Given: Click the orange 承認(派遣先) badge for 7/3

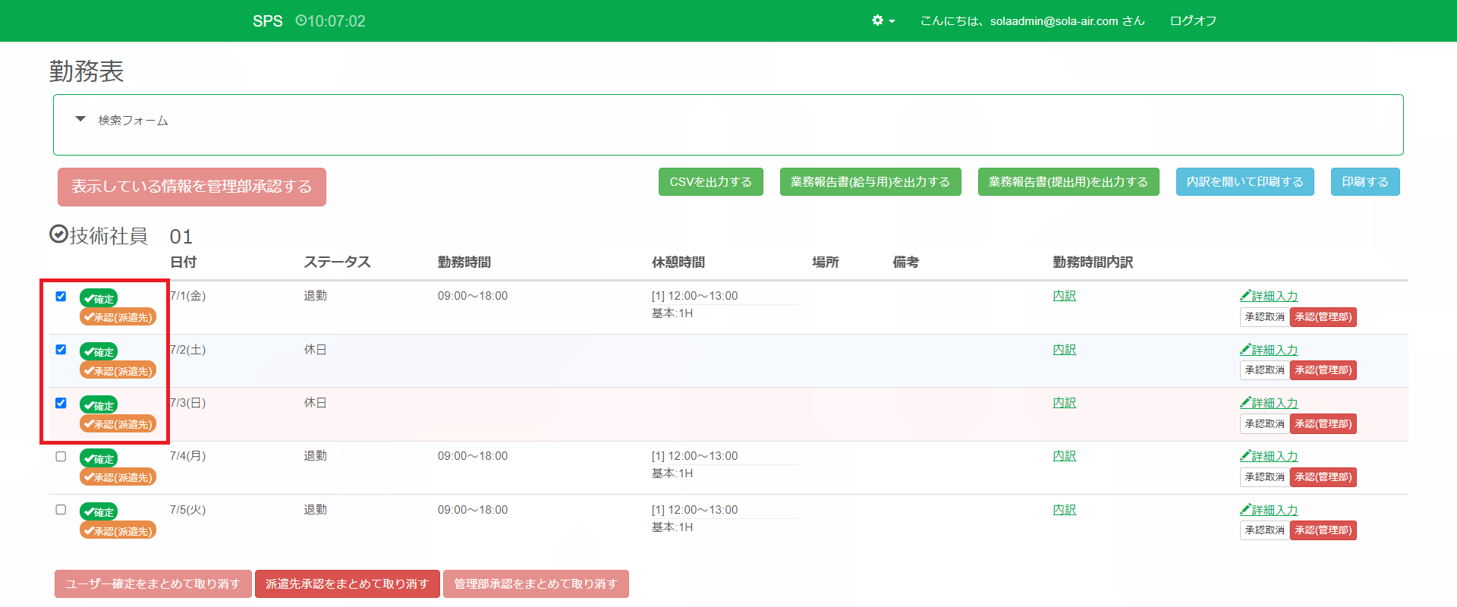Looking at the screenshot, I should tap(118, 424).
